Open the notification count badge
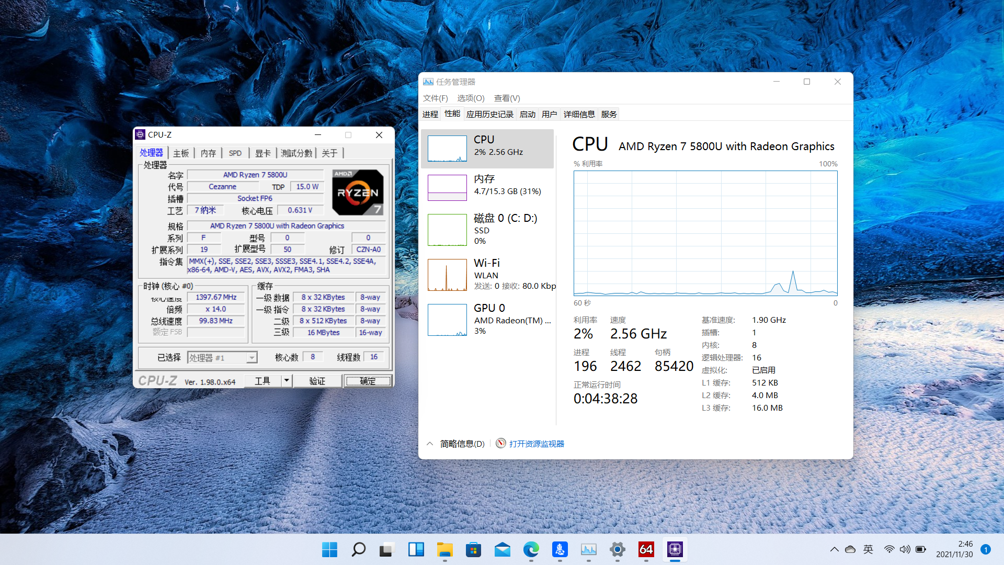This screenshot has width=1004, height=565. pyautogui.click(x=985, y=549)
